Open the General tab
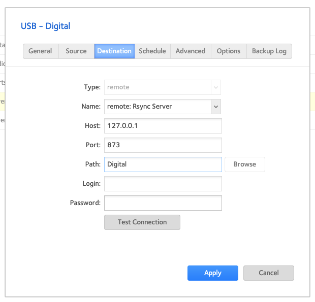 point(40,51)
